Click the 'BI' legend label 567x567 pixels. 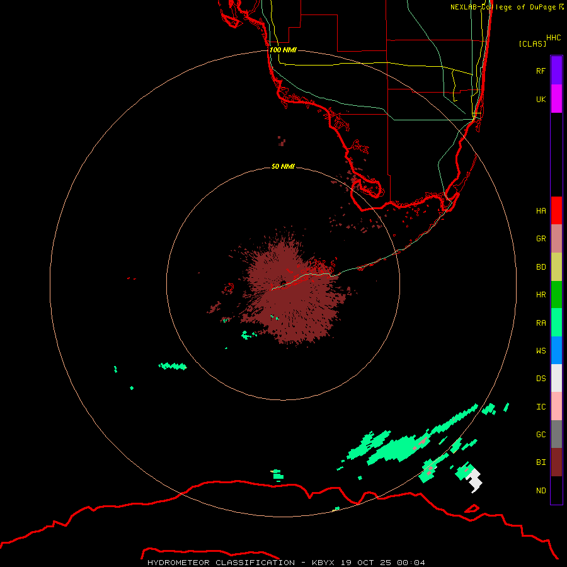pyautogui.click(x=541, y=462)
